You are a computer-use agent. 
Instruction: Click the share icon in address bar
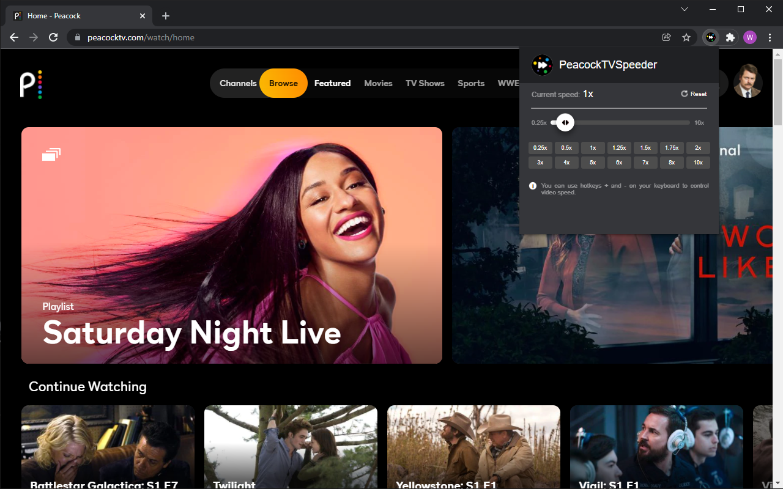click(x=666, y=37)
